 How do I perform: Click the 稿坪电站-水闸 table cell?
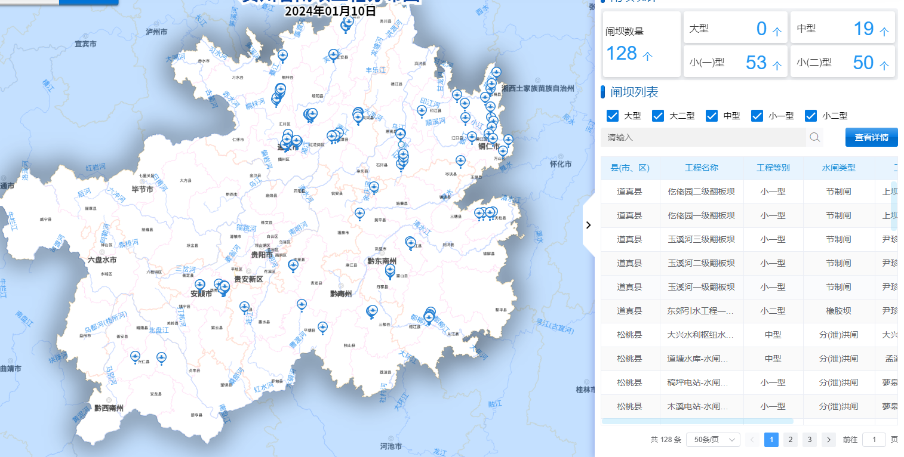coord(702,382)
